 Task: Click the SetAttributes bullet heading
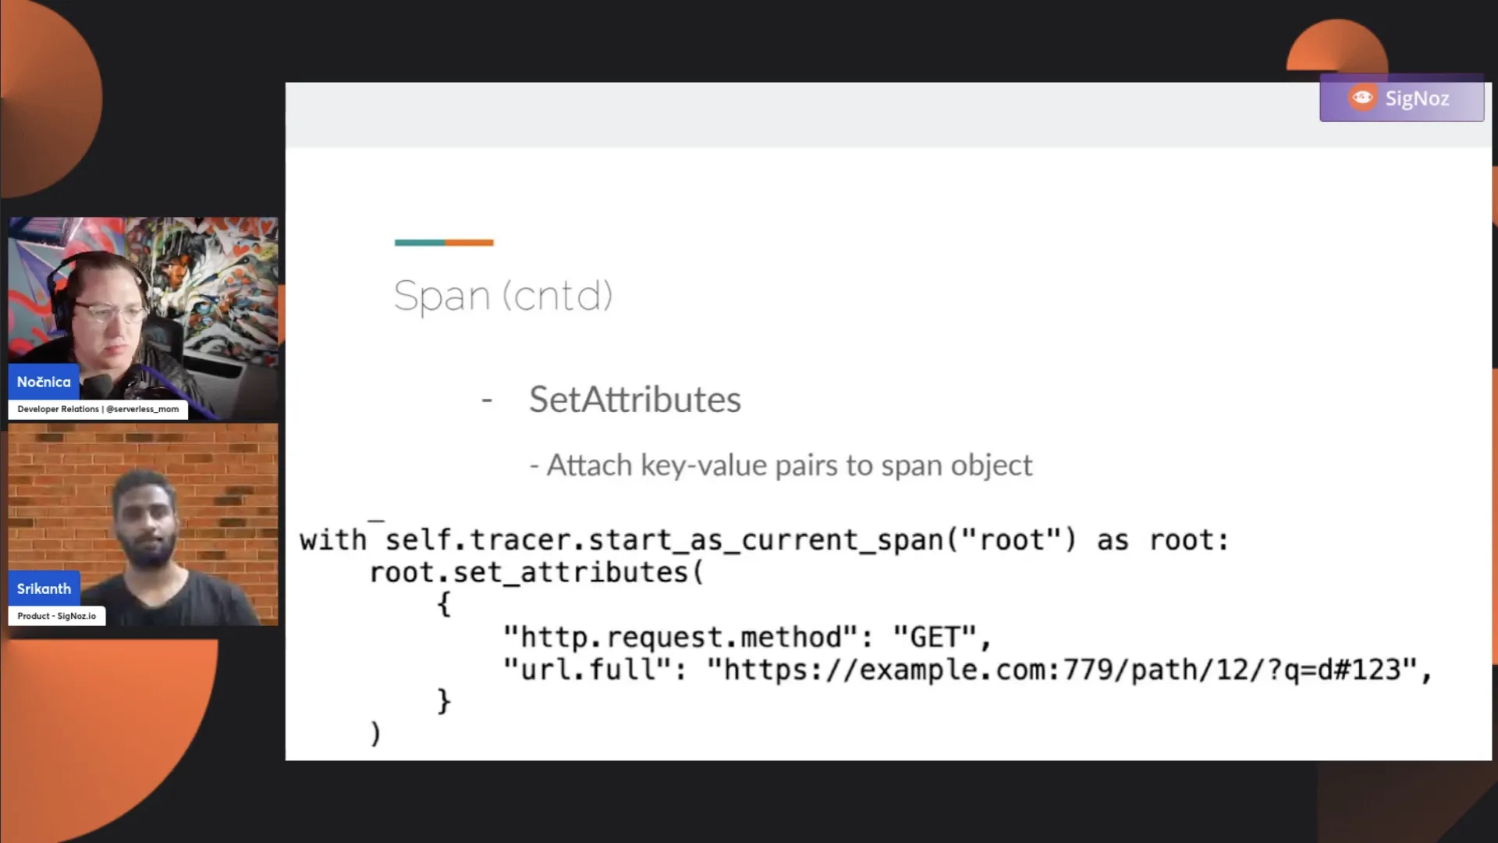(635, 400)
